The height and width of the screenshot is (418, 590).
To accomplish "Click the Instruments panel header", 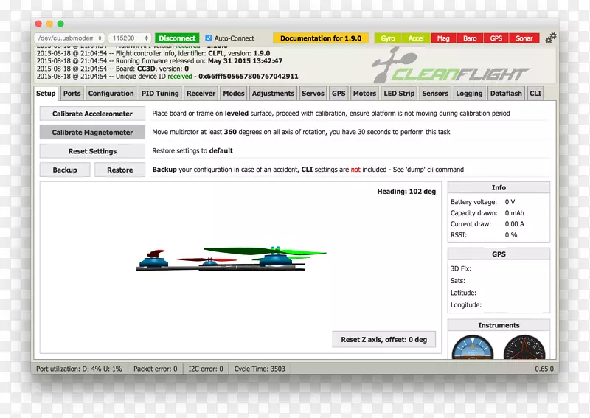I will (499, 325).
